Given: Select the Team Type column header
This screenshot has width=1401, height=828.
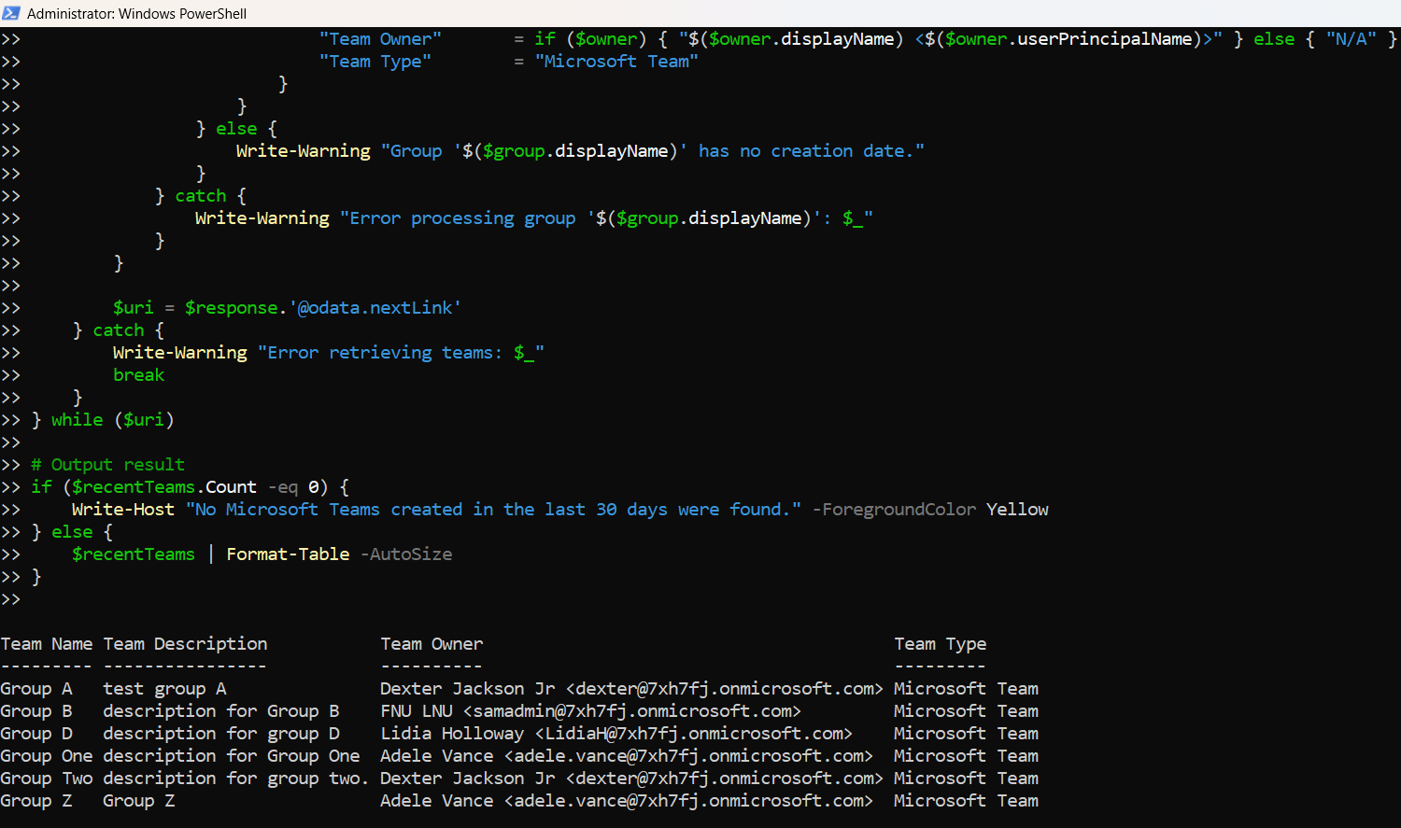Looking at the screenshot, I should point(941,643).
